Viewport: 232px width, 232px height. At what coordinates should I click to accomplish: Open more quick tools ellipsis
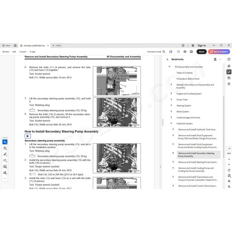(x=5, y=179)
